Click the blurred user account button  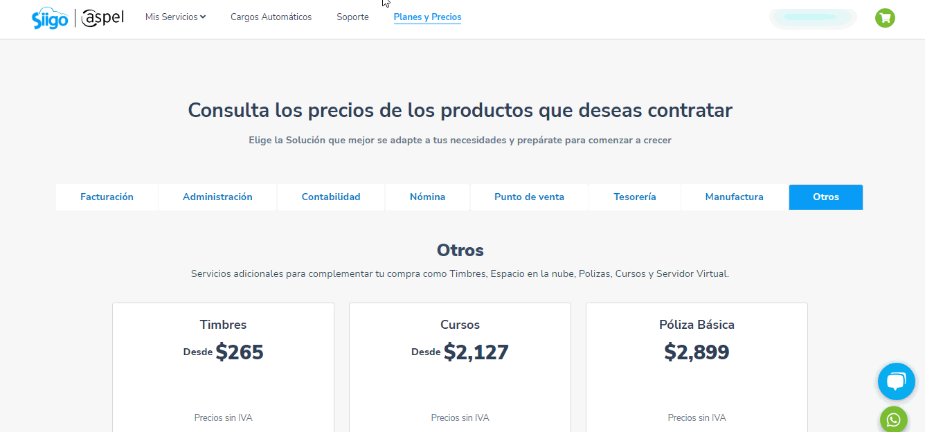[x=813, y=18]
